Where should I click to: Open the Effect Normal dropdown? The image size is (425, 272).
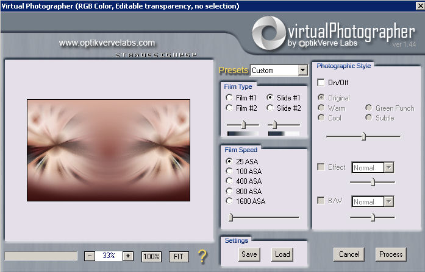pos(388,167)
